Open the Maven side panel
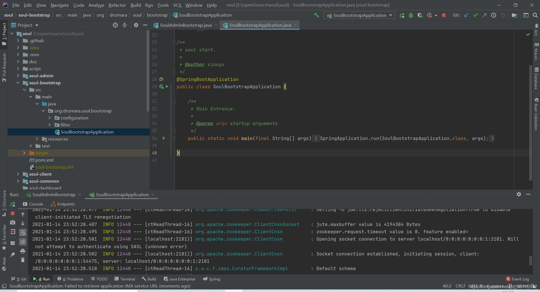This screenshot has width=540, height=292. click(536, 51)
